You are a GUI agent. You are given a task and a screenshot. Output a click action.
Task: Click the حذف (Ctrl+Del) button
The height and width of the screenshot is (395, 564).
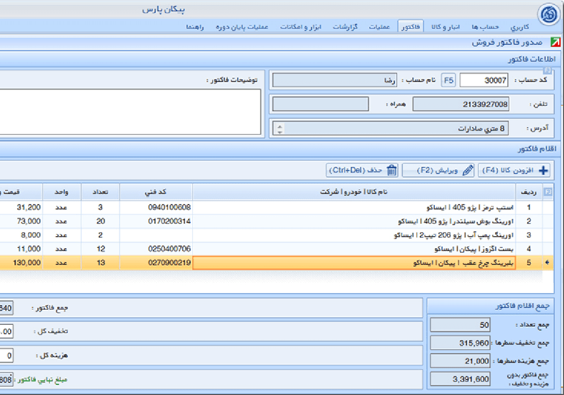363,170
